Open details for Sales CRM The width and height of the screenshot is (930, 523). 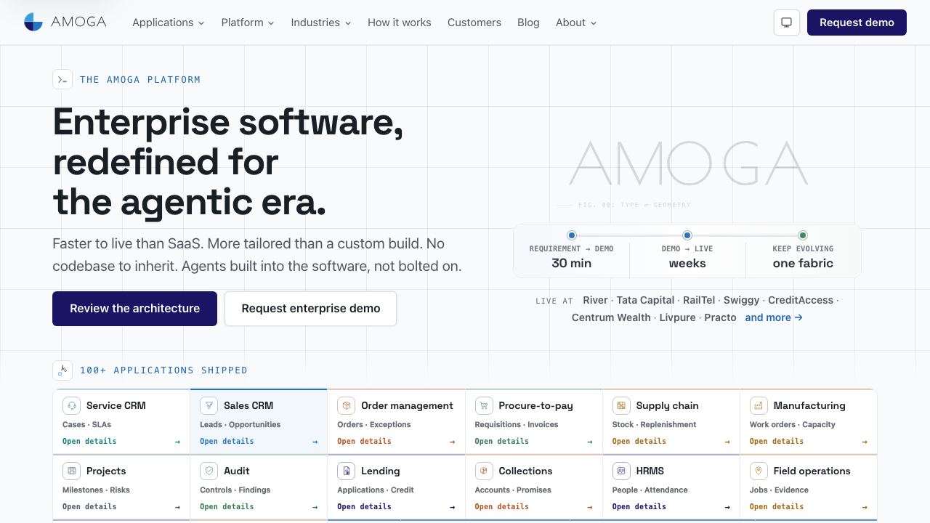pos(227,441)
